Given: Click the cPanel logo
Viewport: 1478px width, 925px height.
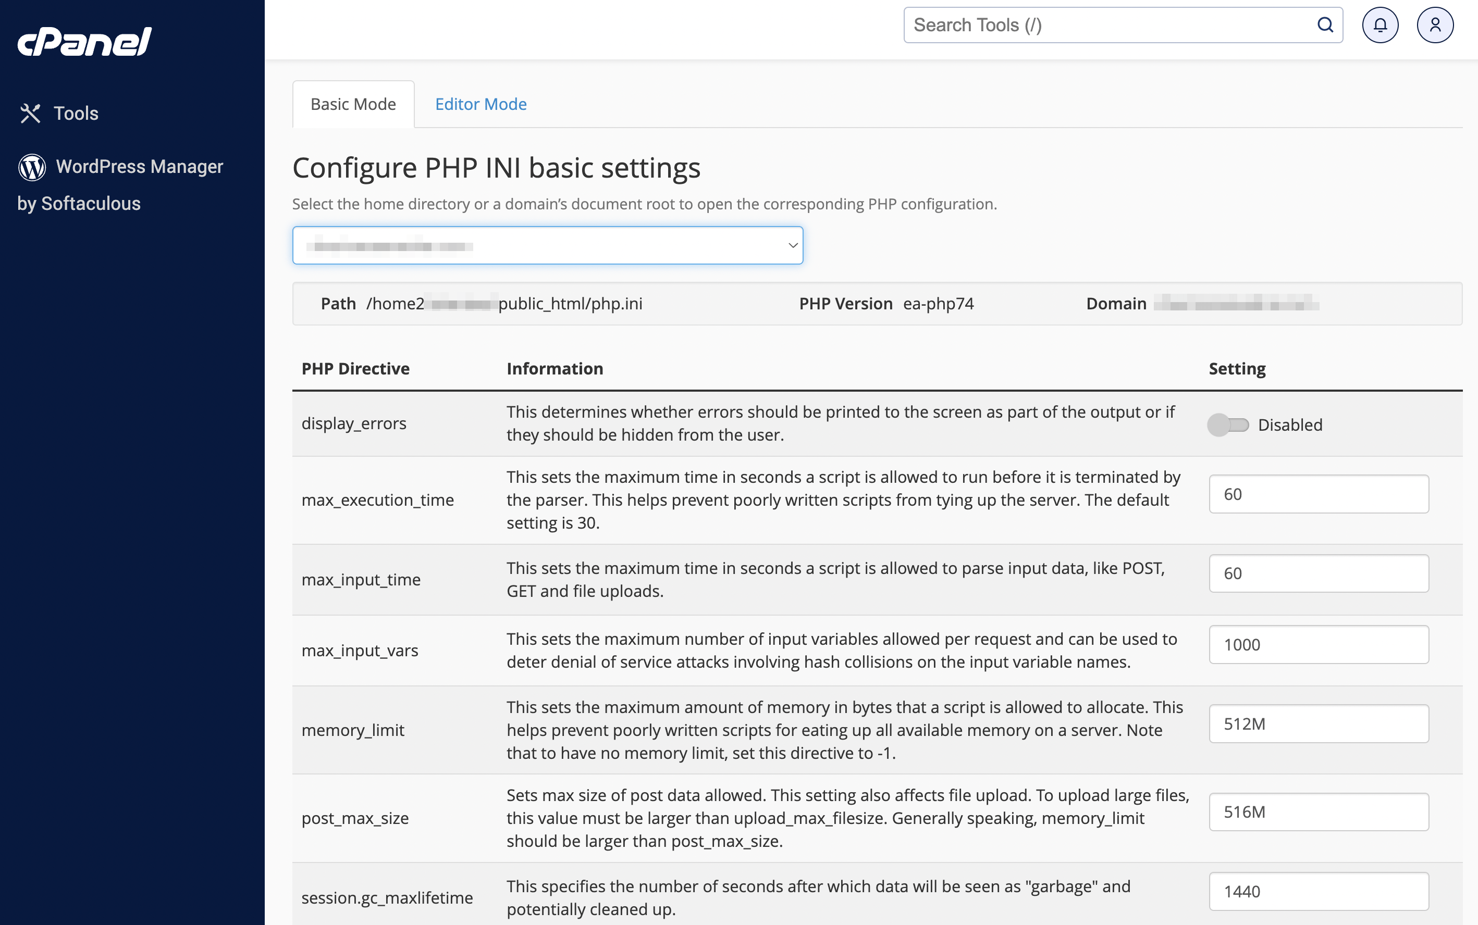Looking at the screenshot, I should click(x=84, y=41).
